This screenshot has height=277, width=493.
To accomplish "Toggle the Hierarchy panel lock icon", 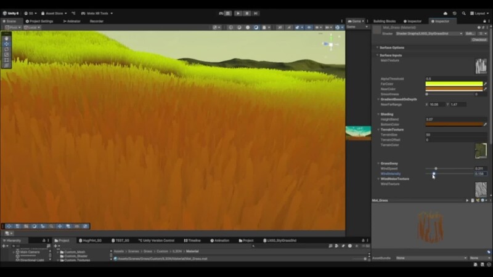I will point(44,240).
